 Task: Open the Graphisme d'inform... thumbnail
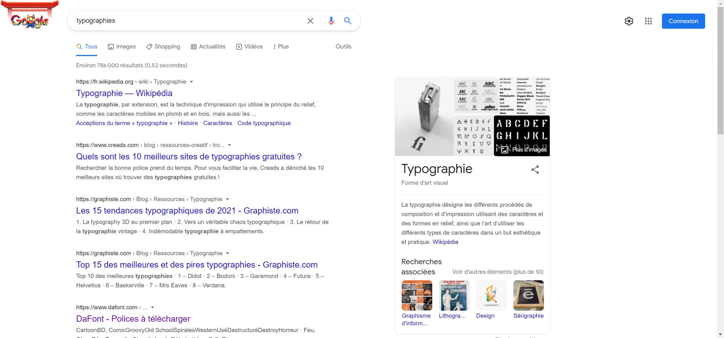pyautogui.click(x=417, y=295)
